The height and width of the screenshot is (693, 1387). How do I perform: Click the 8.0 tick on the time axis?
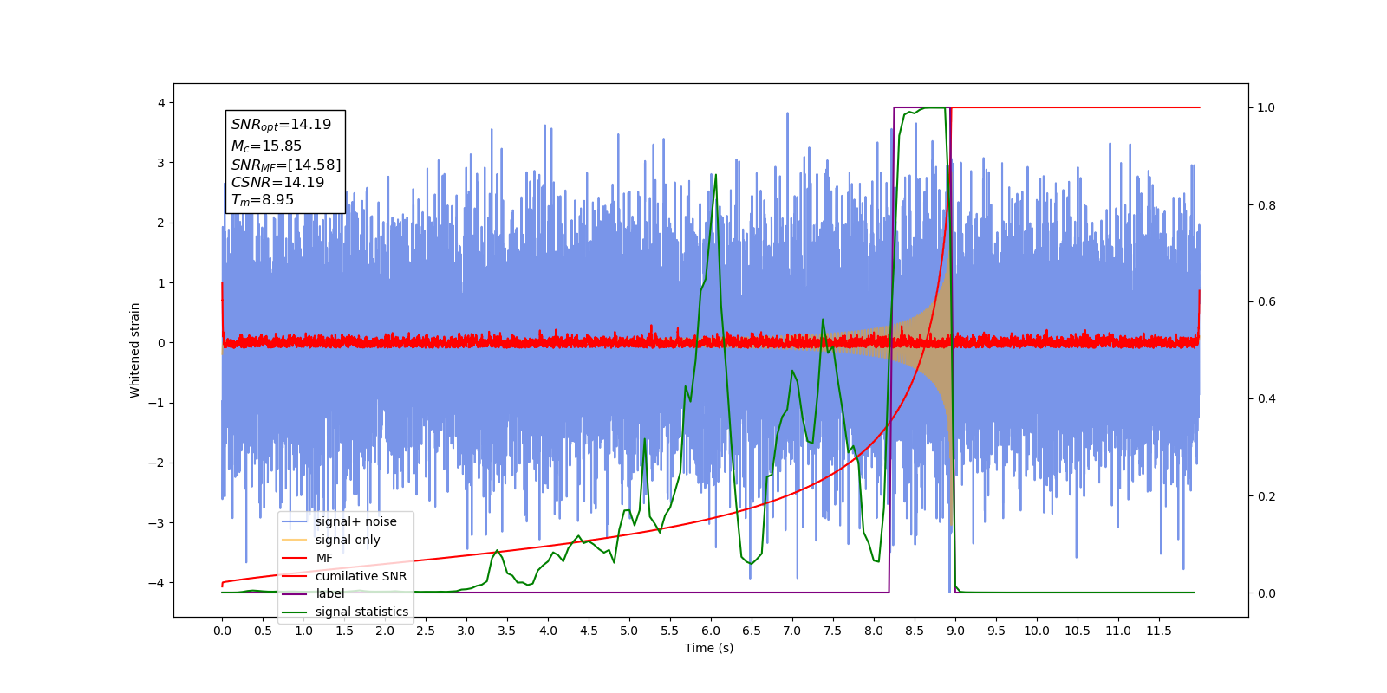(x=874, y=631)
